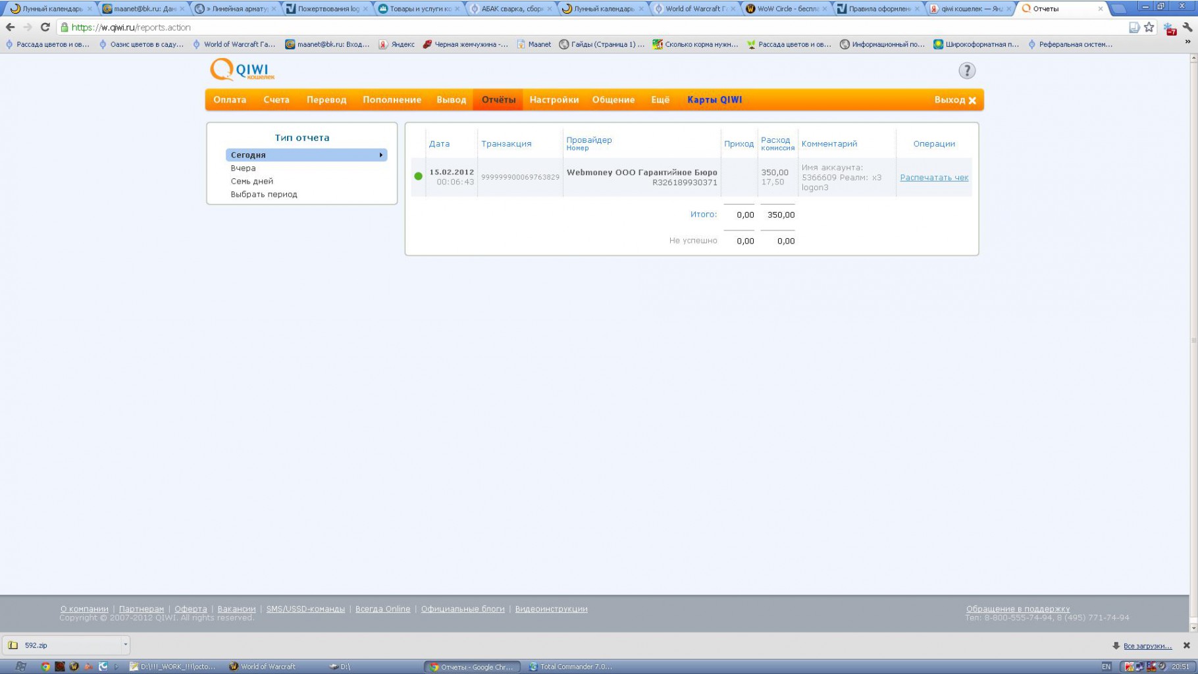Open the SMS/USSD-команды footer link
The width and height of the screenshot is (1198, 674).
coord(305,609)
